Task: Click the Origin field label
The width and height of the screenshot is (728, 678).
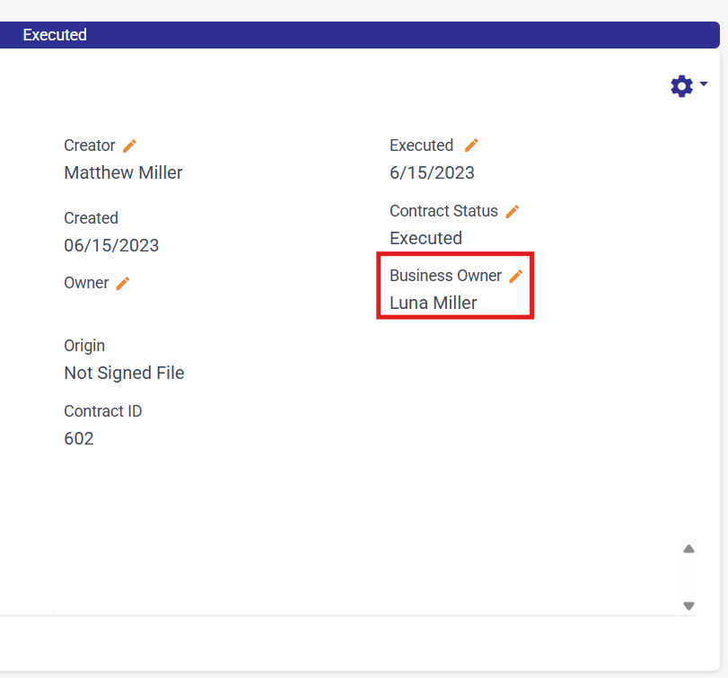Action: click(84, 346)
